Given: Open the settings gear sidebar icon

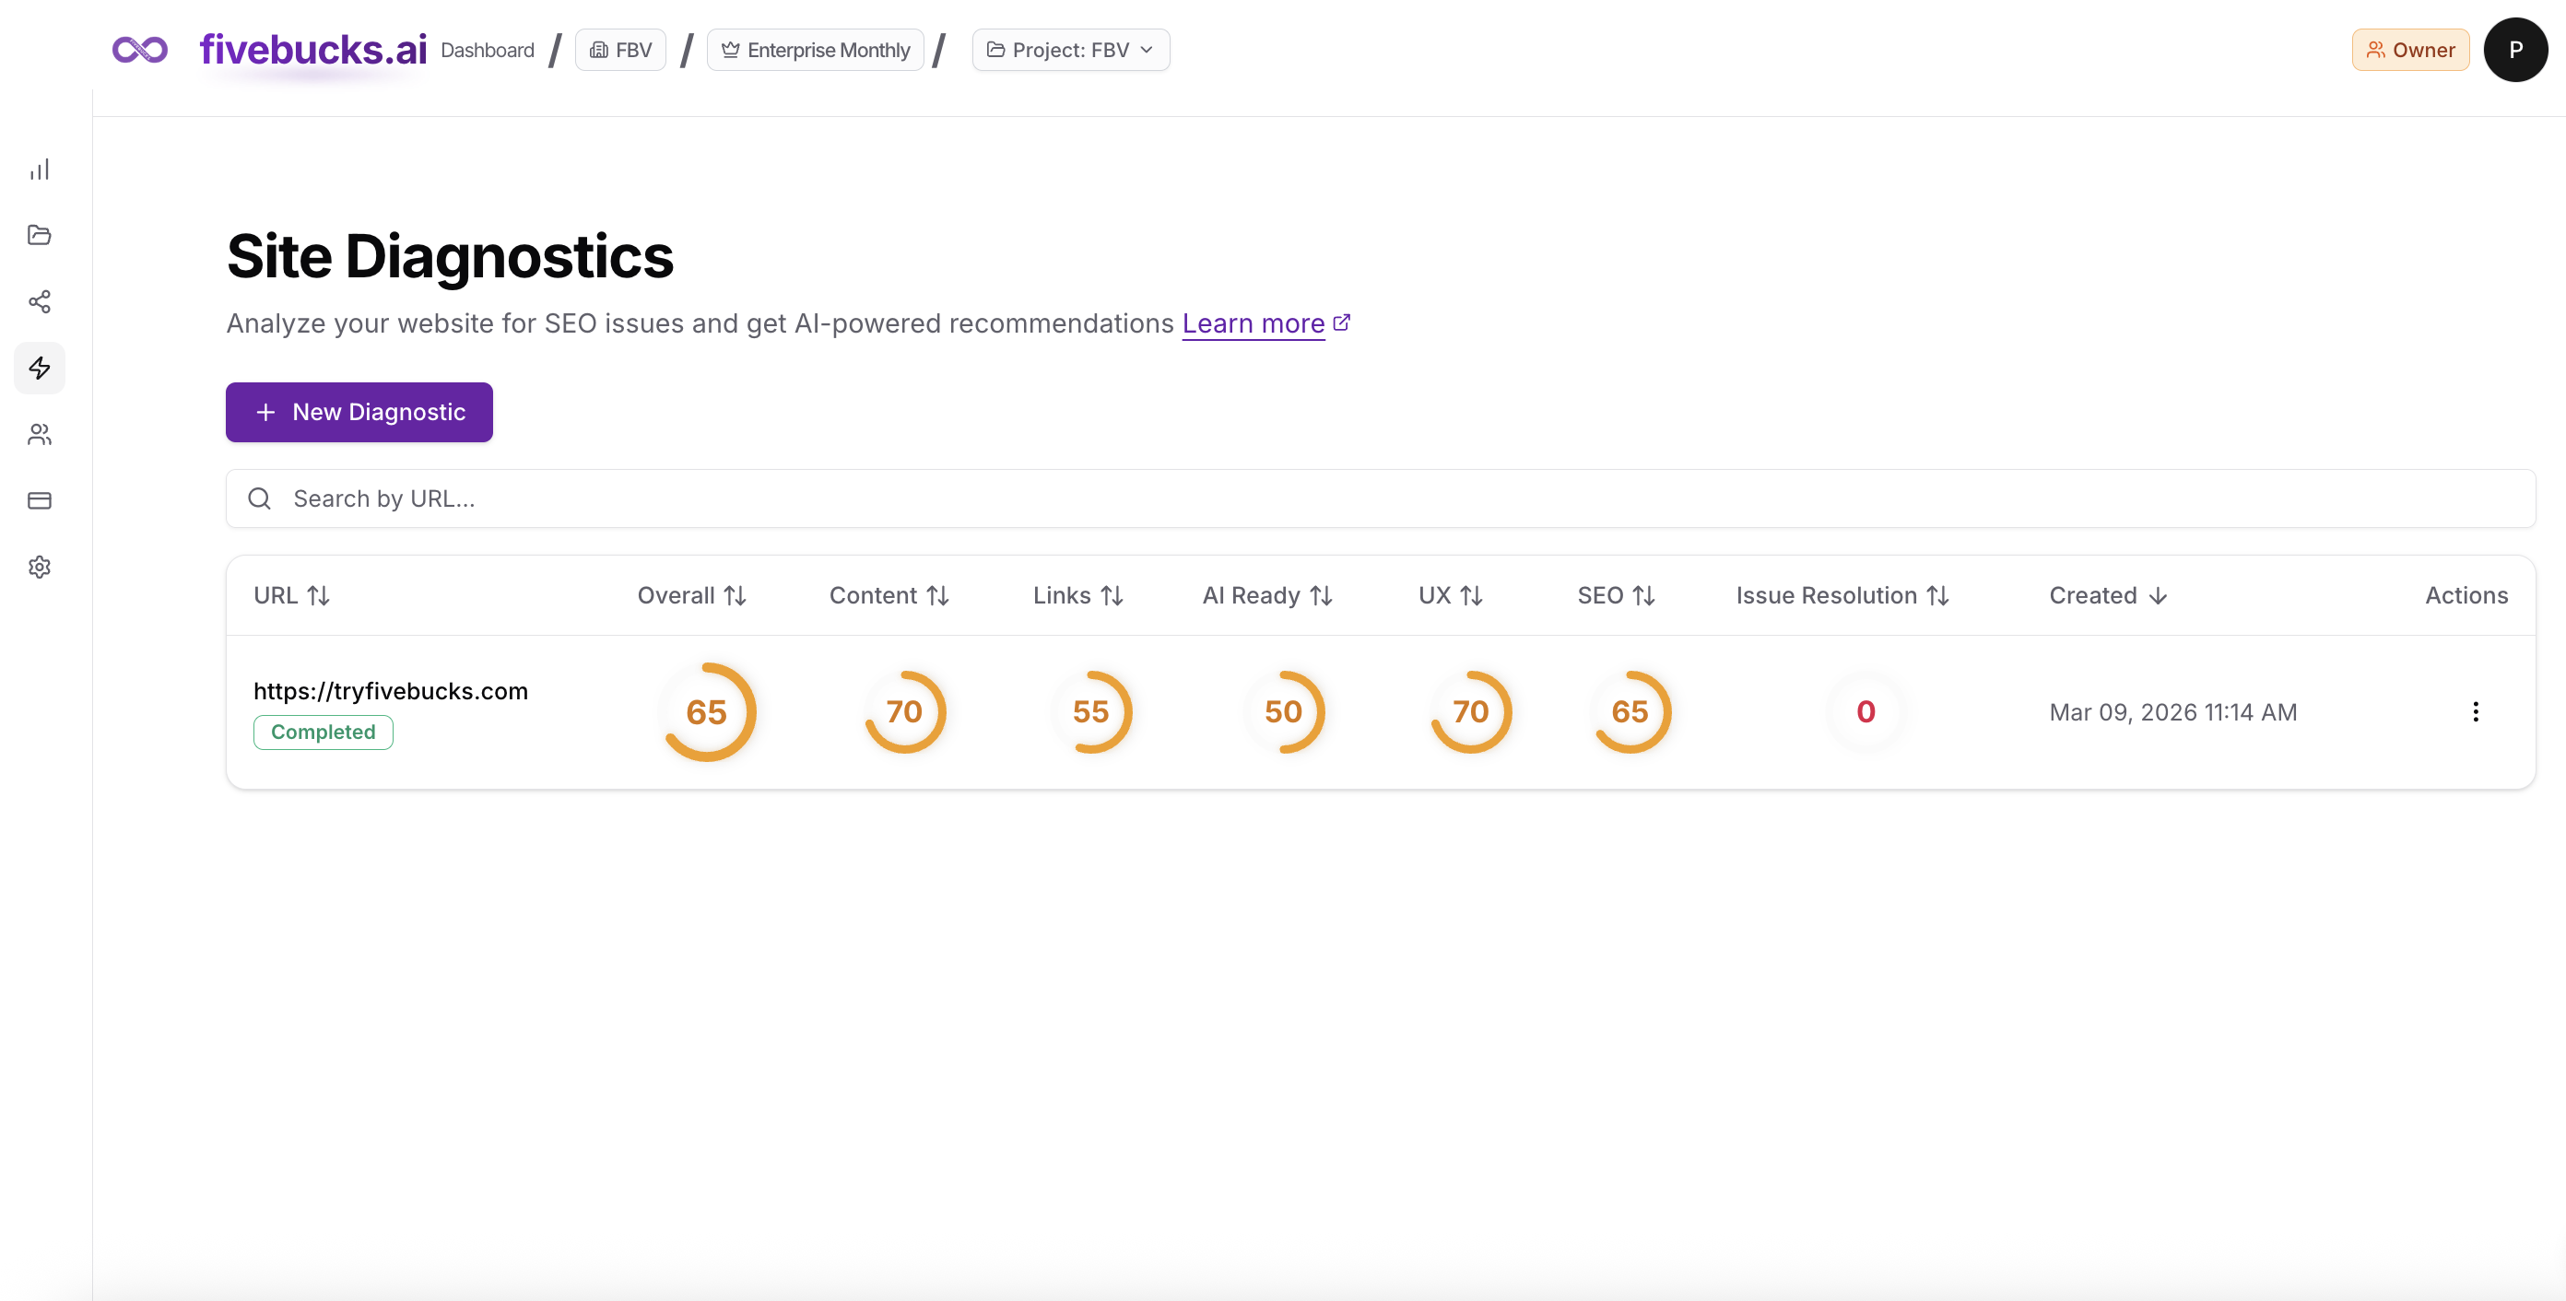Looking at the screenshot, I should (x=39, y=567).
